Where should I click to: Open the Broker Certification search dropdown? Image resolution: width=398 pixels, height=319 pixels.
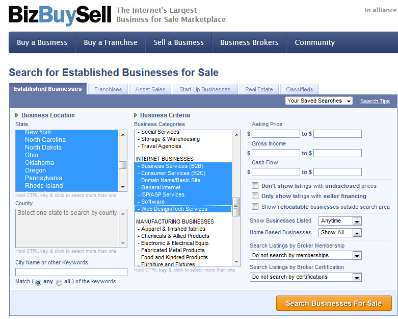coord(306,277)
